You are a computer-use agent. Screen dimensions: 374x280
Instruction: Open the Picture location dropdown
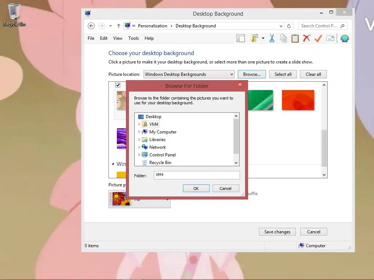[x=189, y=74]
